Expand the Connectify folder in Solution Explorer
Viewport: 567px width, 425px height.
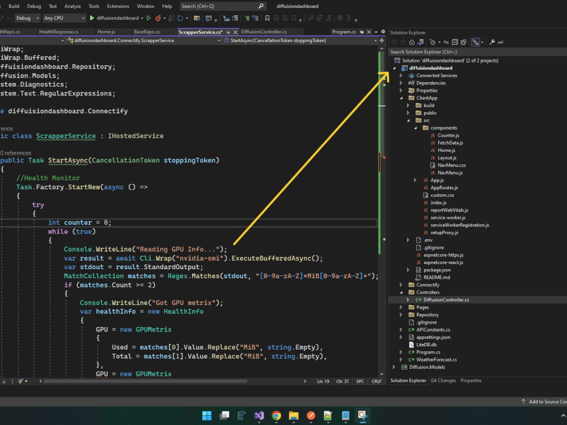[x=401, y=285]
